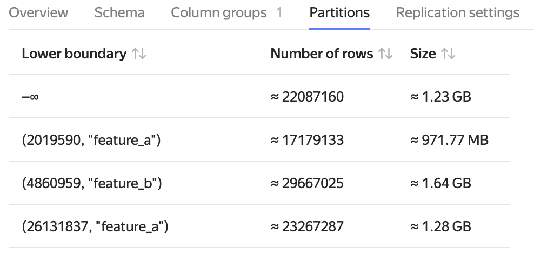Click the Size column header

point(423,54)
